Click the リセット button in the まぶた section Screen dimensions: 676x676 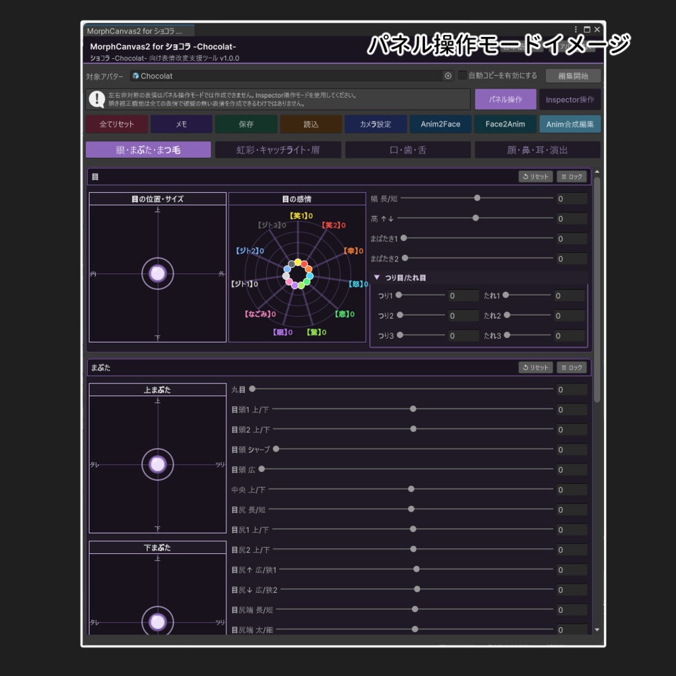(535, 367)
